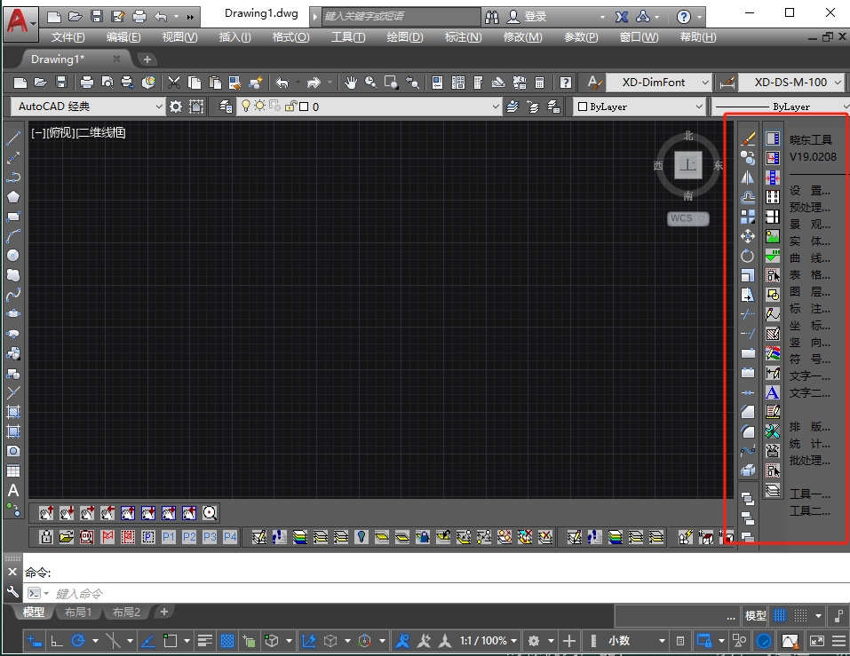This screenshot has width=850, height=656.
Task: Open 批处理... in the 晓东工具 panel
Action: click(x=809, y=461)
